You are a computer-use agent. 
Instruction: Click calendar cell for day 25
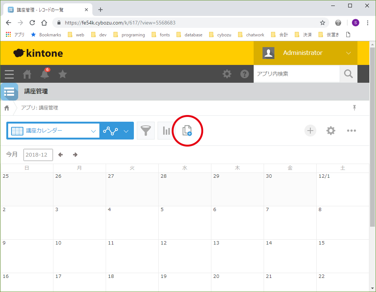point(27,189)
